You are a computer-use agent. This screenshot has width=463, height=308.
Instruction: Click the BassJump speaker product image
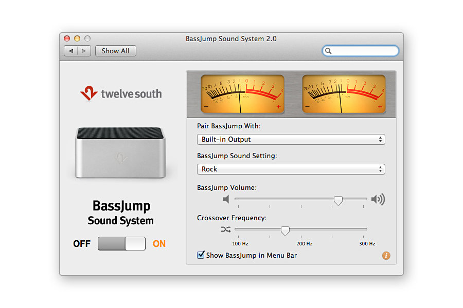[120, 153]
